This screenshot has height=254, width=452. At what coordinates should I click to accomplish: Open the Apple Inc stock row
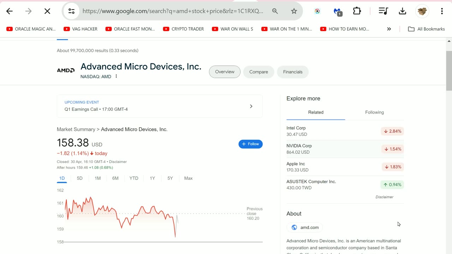[x=345, y=167]
